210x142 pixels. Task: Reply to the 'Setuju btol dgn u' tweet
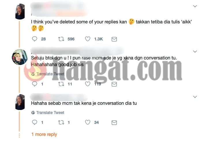tap(35, 84)
